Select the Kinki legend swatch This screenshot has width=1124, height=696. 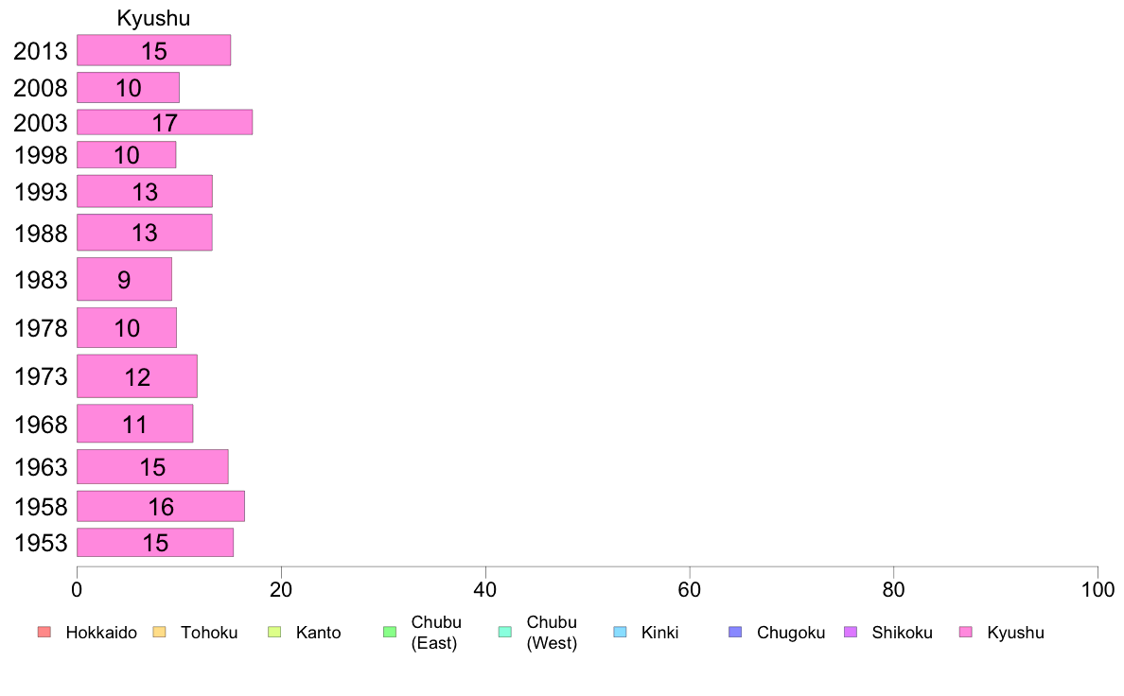pyautogui.click(x=620, y=632)
